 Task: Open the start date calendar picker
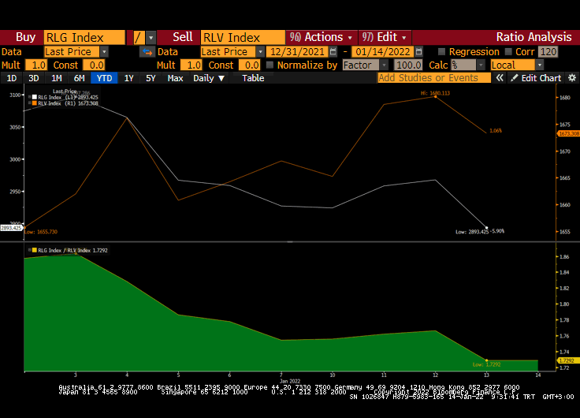pos(333,52)
